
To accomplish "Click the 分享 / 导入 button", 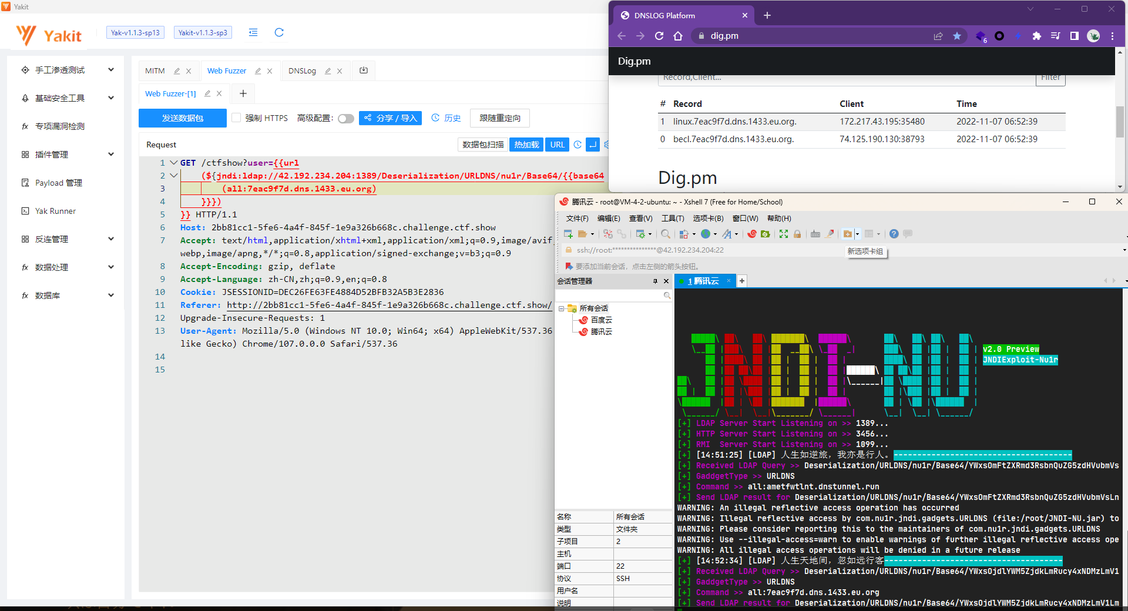I will pos(390,118).
